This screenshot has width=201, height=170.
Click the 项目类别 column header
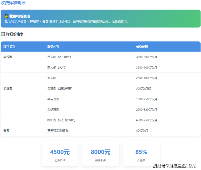(x=9, y=47)
